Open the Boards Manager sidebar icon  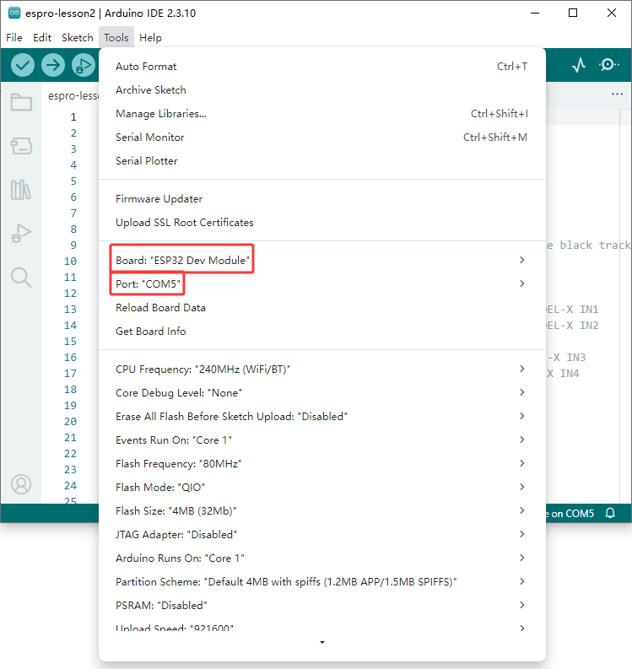21,145
